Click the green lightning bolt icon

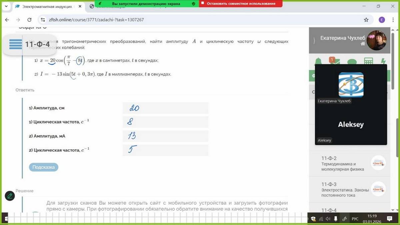click(383, 62)
